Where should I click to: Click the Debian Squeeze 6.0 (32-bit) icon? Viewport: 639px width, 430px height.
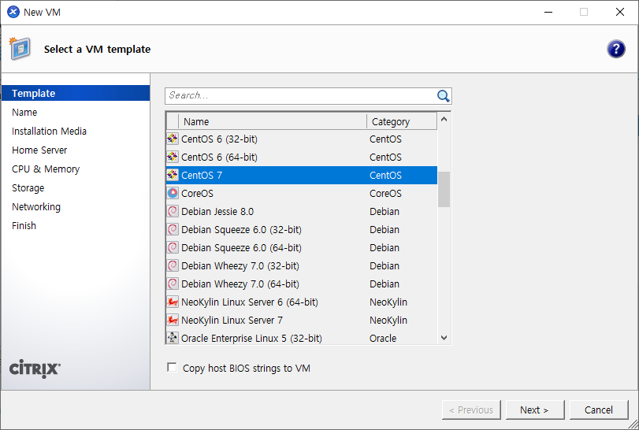tap(173, 229)
